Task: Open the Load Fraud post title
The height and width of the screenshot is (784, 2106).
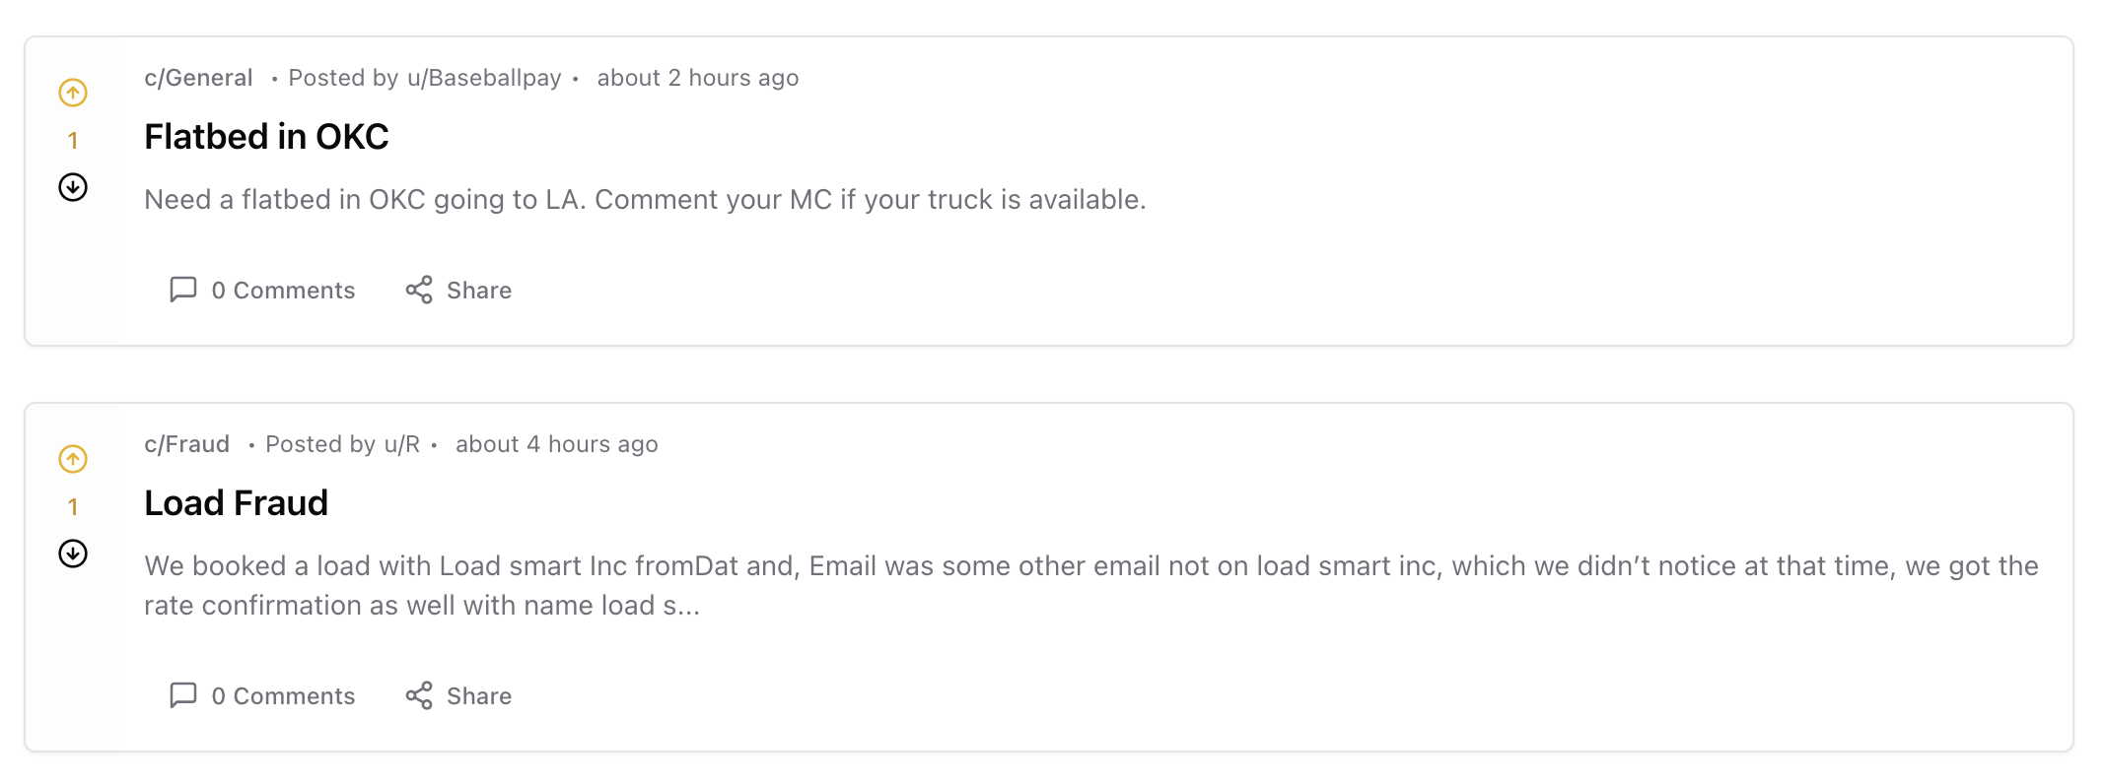Action: coord(236,503)
